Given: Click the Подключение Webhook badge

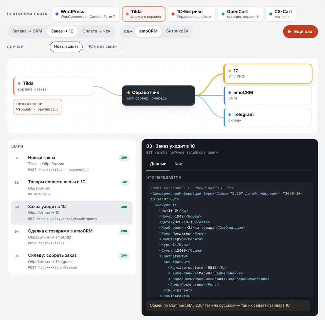Looking at the screenshot, I should click(38, 107).
